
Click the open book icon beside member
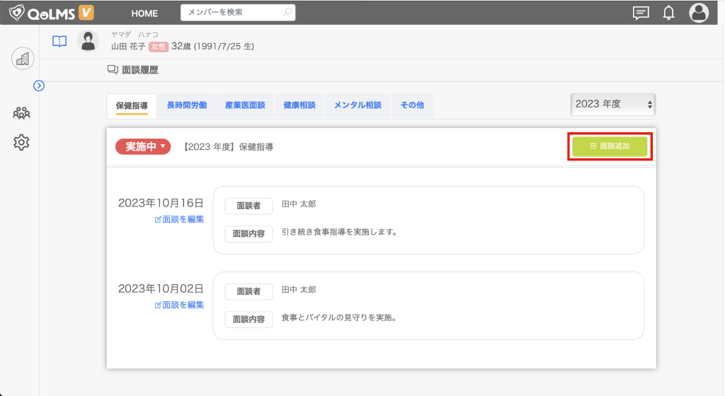59,41
